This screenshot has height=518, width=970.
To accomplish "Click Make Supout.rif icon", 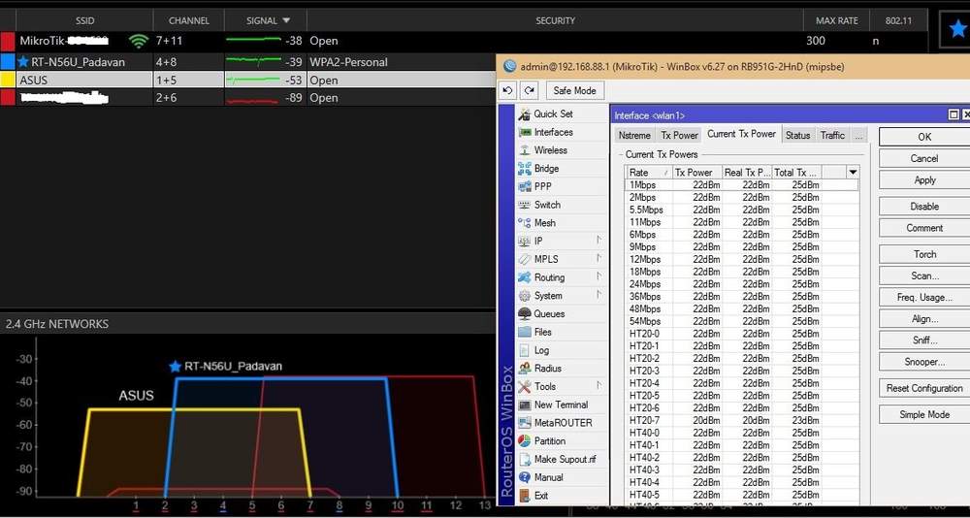I will pos(525,459).
